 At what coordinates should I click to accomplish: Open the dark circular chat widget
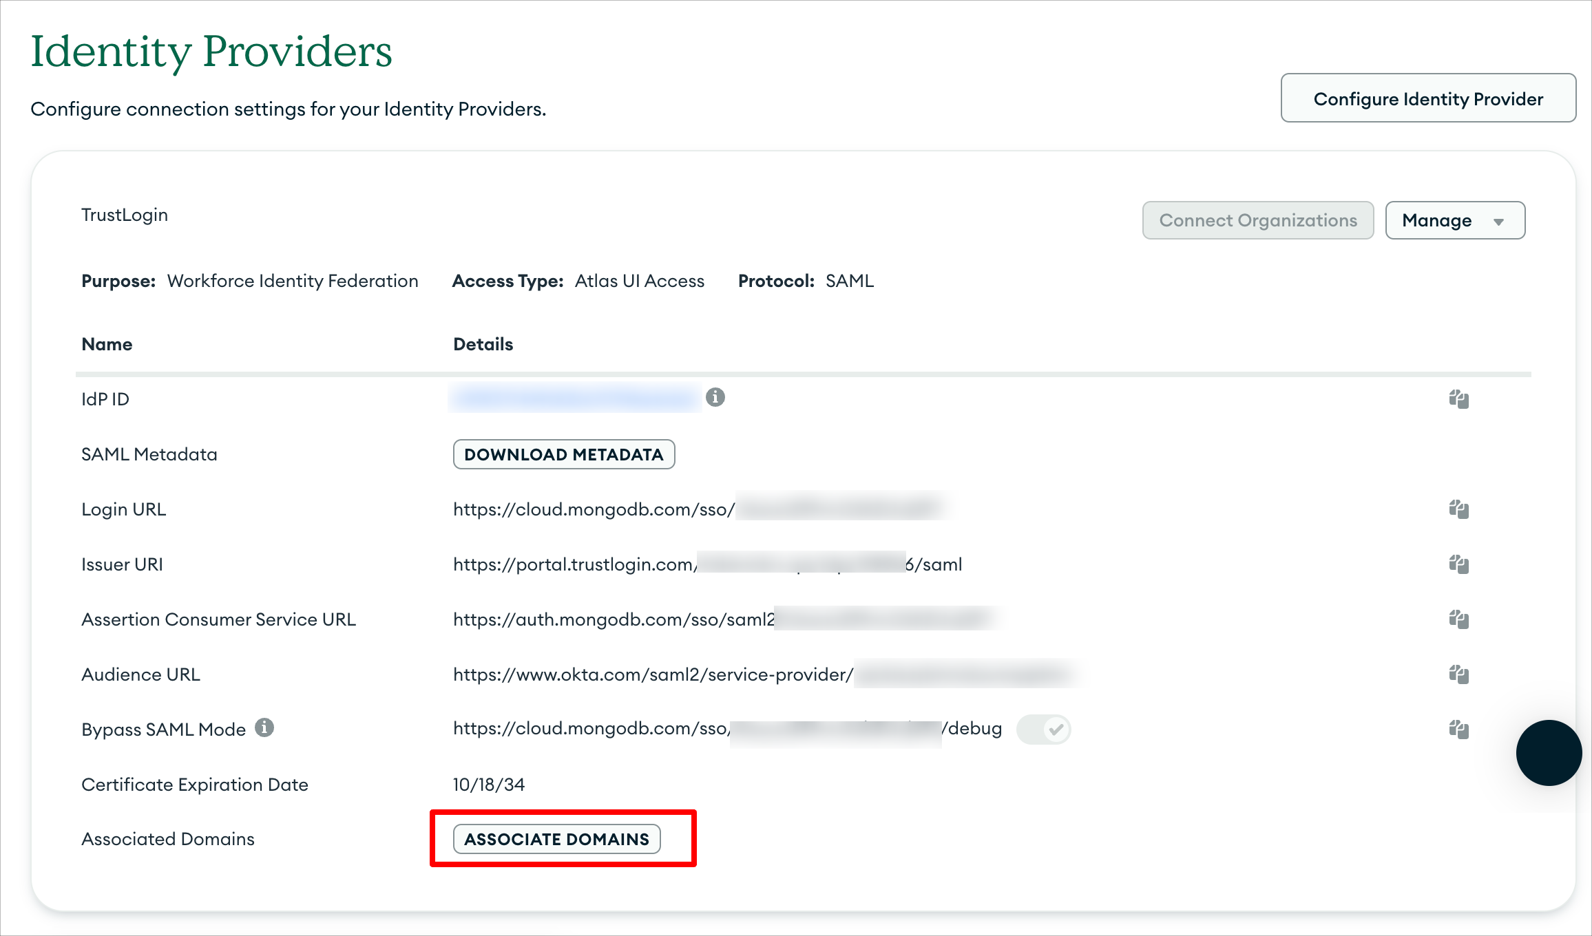tap(1549, 753)
